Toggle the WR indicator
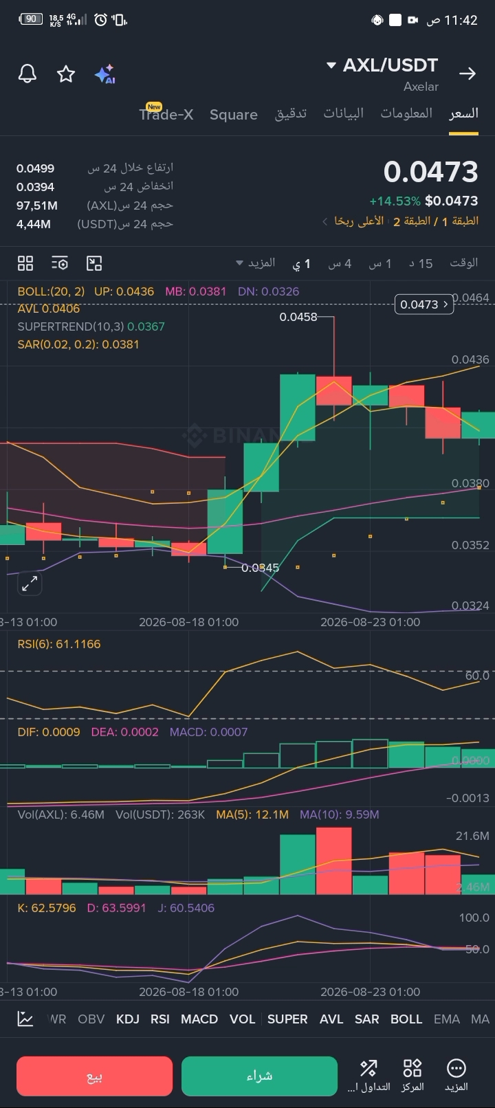The width and height of the screenshot is (495, 1108). click(57, 1019)
